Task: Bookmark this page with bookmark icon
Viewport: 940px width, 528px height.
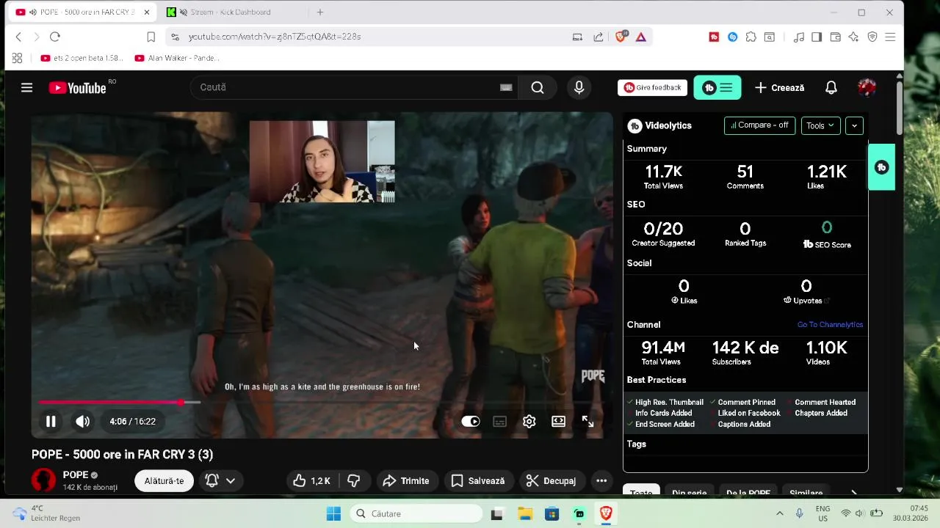Action: [x=151, y=37]
